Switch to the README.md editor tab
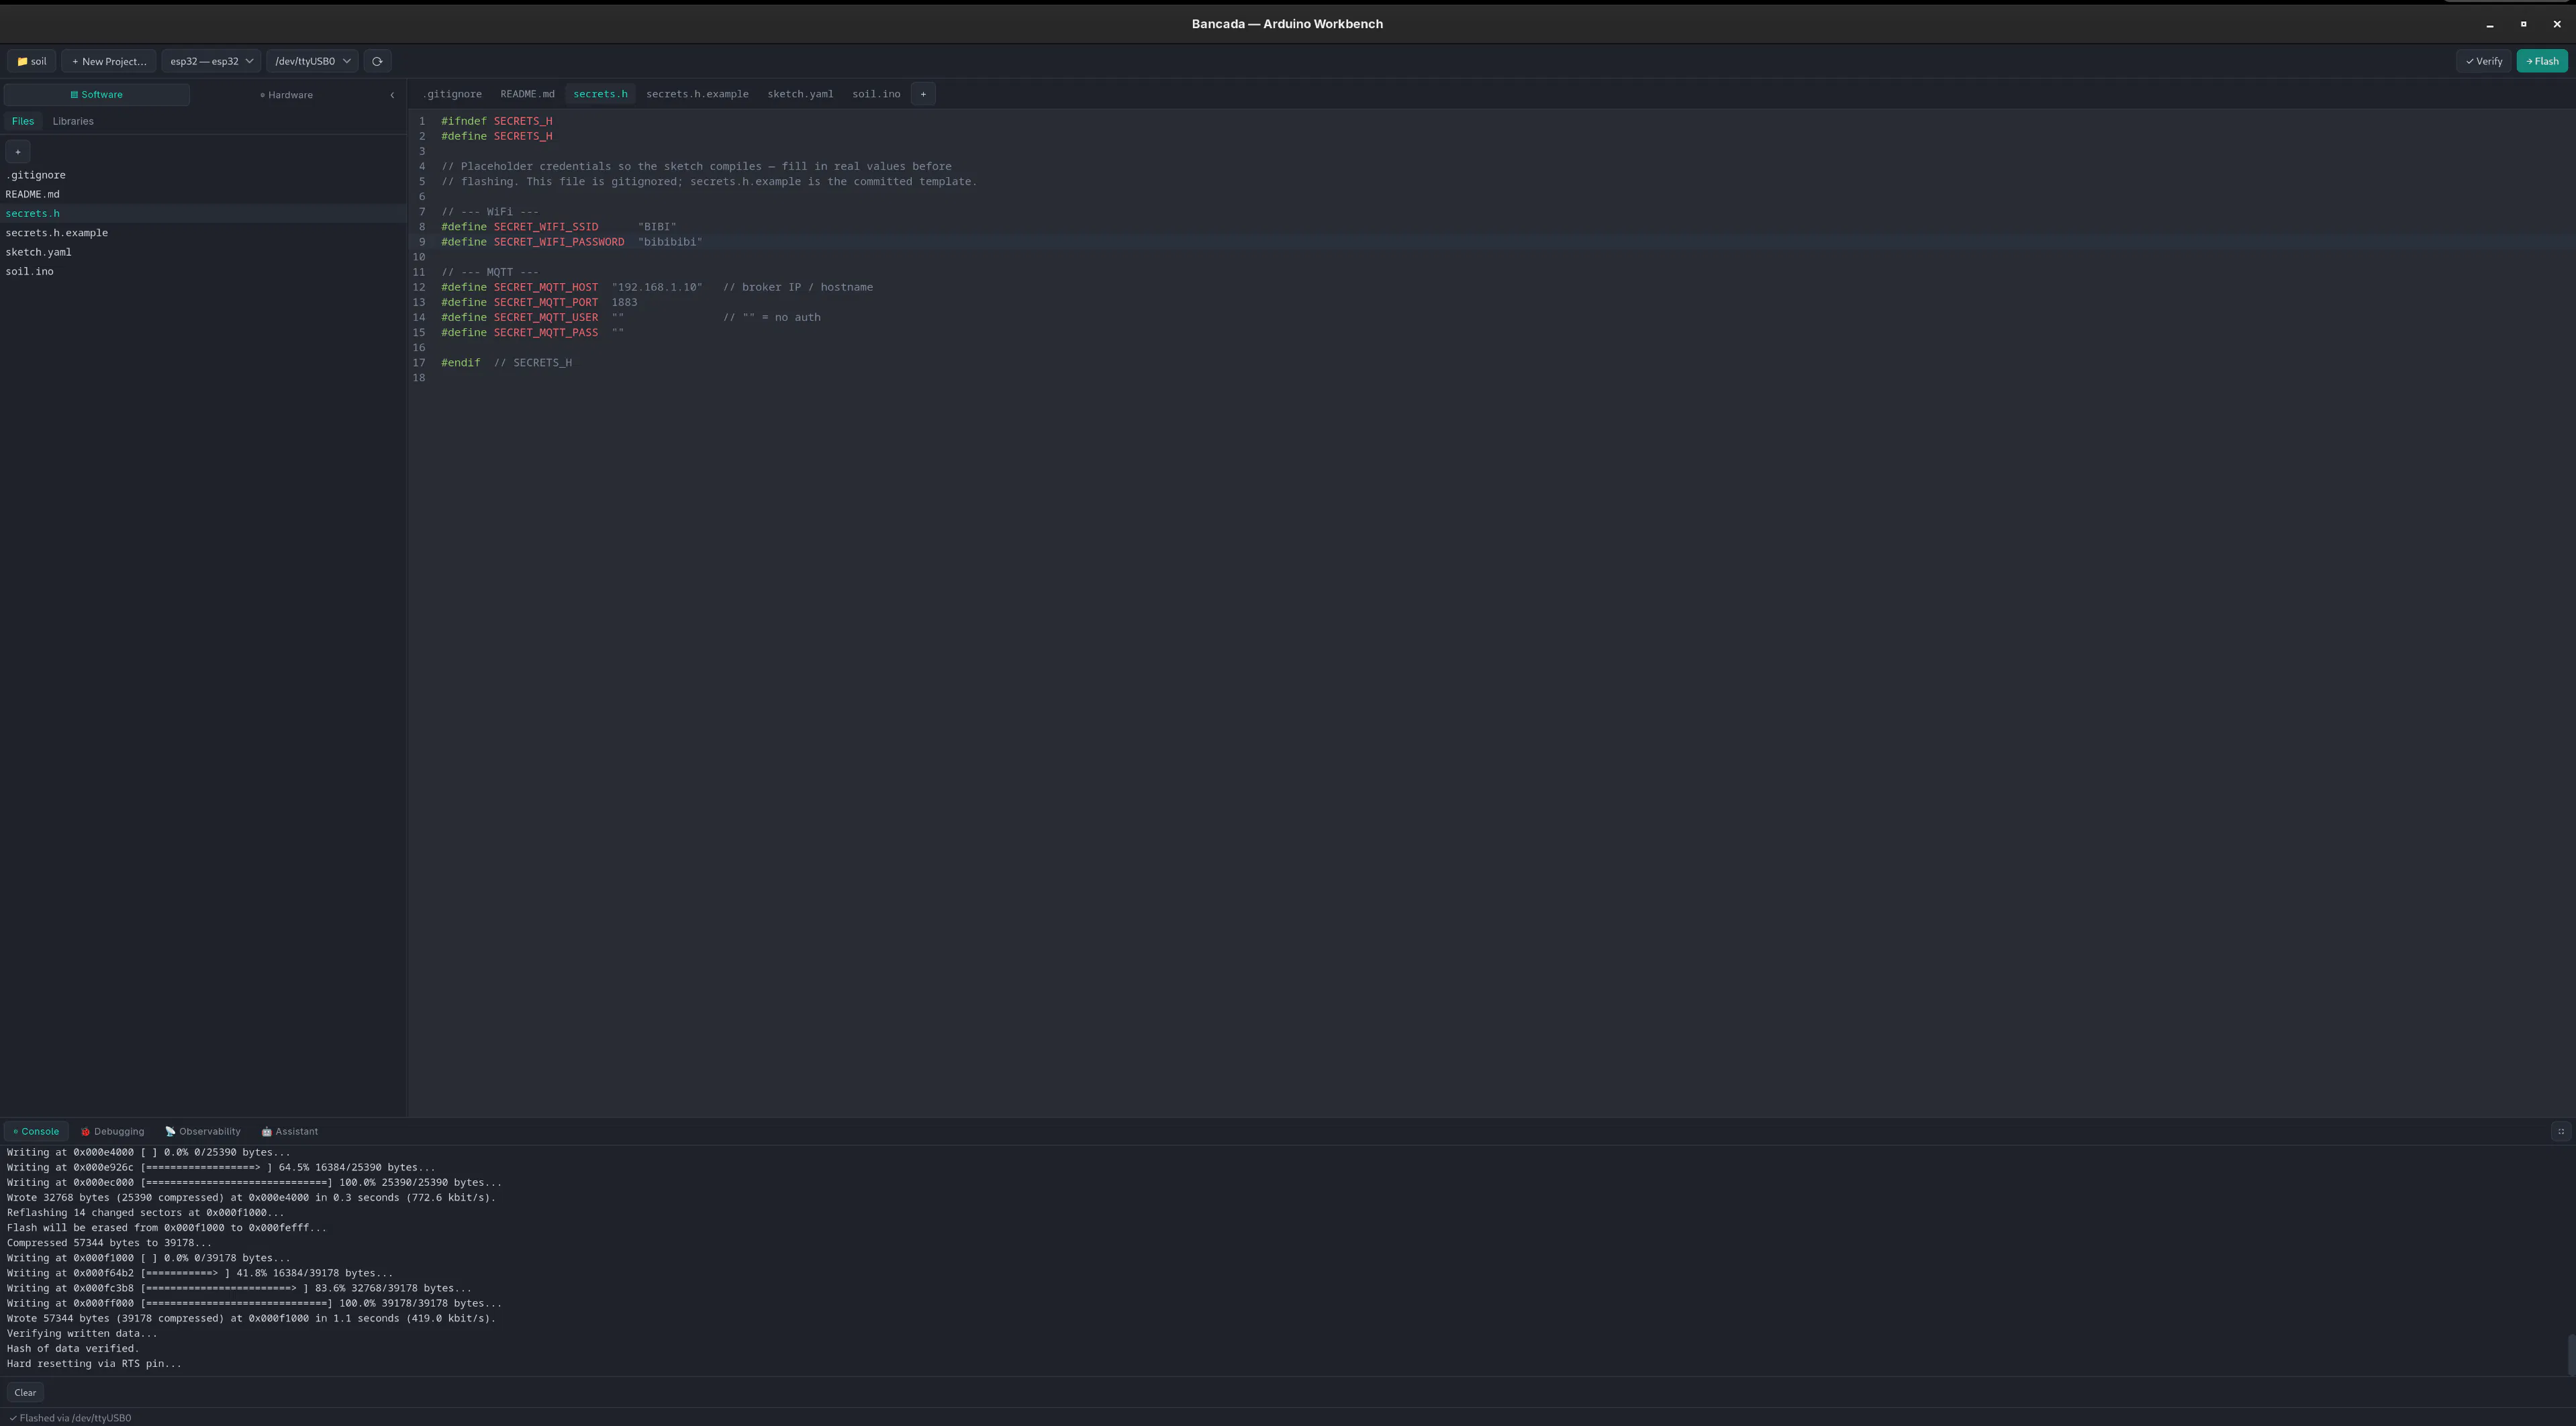2576x1426 pixels. tap(527, 94)
